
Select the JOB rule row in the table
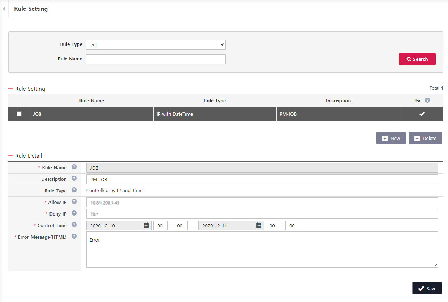pyautogui.click(x=91, y=114)
